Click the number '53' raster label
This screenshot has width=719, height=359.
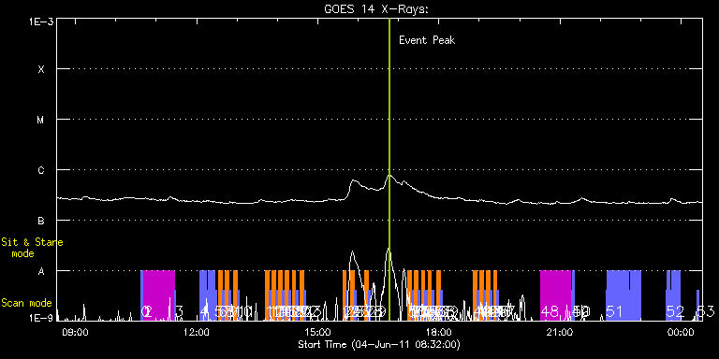[x=706, y=312]
